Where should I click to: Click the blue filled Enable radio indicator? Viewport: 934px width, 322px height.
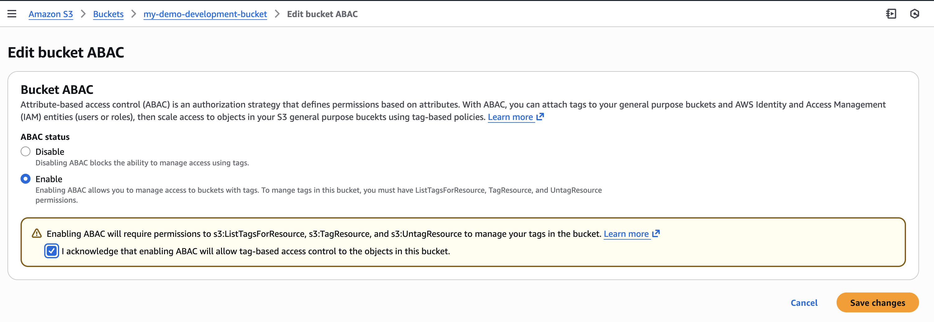click(x=26, y=179)
